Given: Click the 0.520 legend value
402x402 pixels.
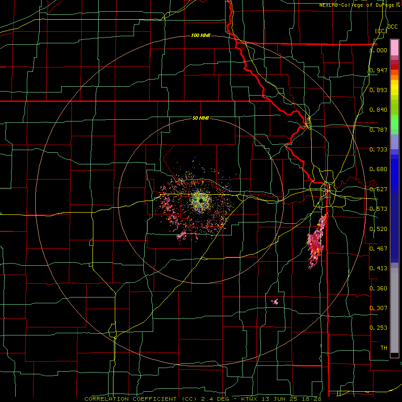Looking at the screenshot, I should click(378, 229).
